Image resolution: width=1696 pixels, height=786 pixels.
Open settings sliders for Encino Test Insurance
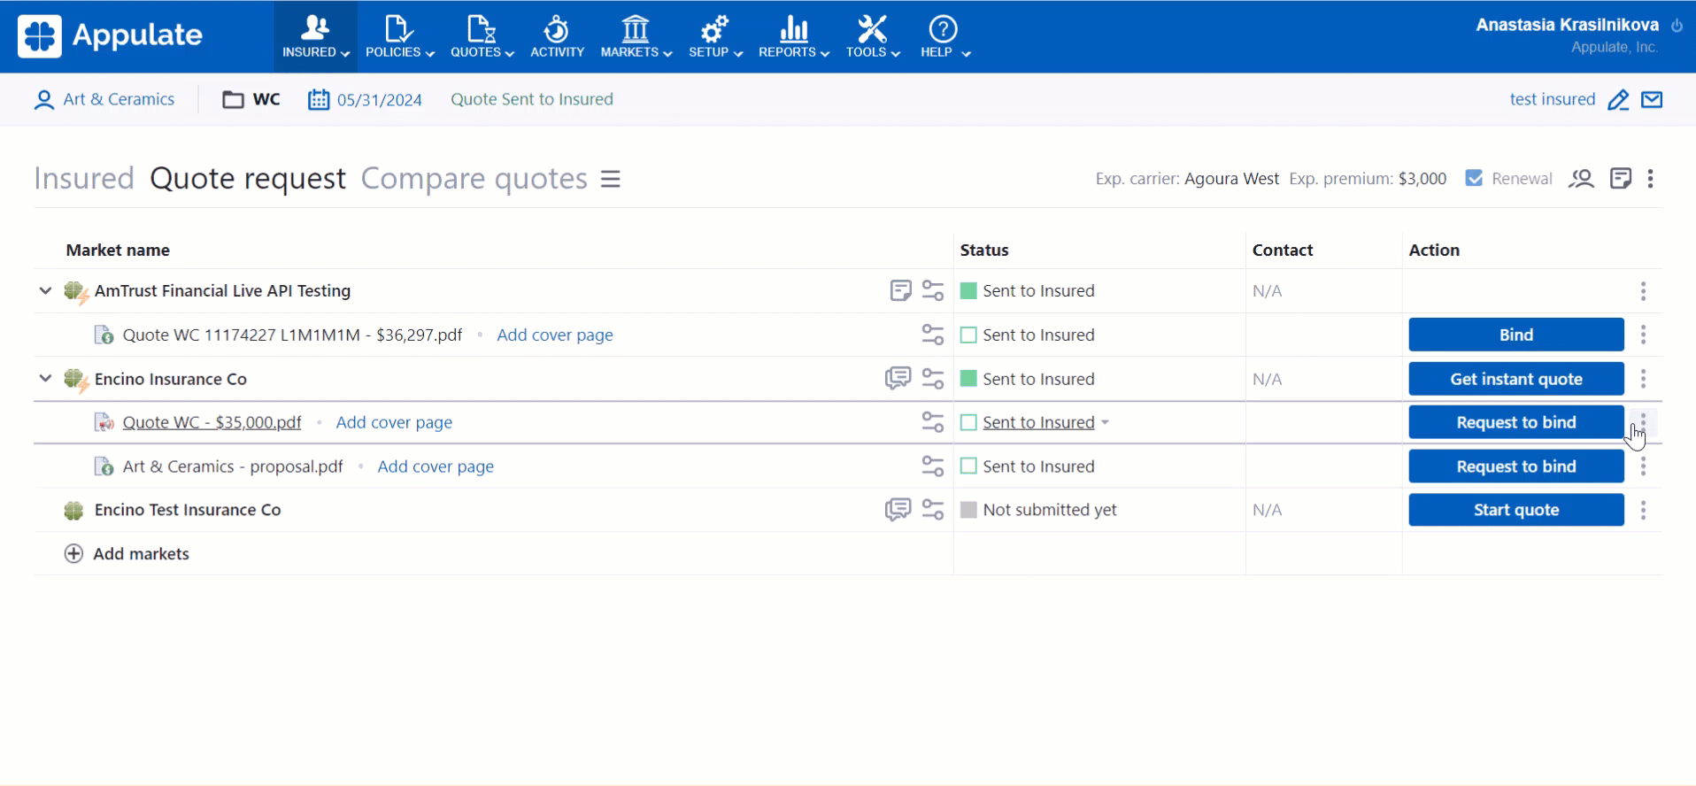[x=933, y=509]
